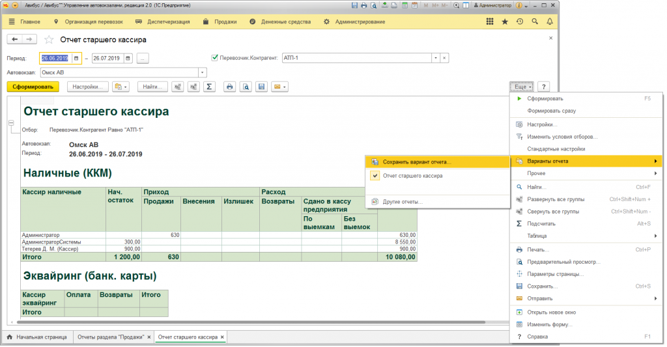This screenshot has height=347, width=667.
Task: Choose Сохранить вариант отчета menu entry
Action: tap(417, 161)
